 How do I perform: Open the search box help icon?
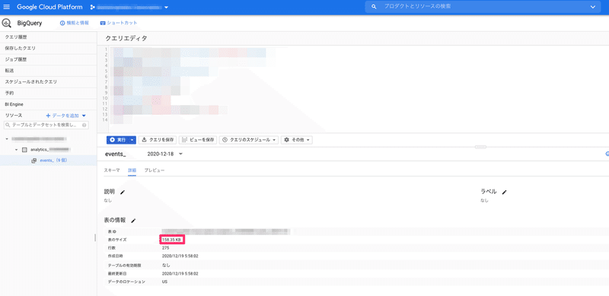pyautogui.click(x=85, y=125)
